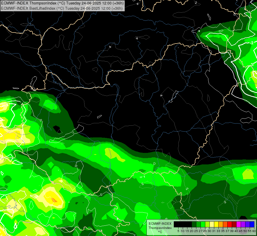257x236 pixels.
Task: Click the bright red 37–39 legend swatch
Action: click(x=230, y=224)
